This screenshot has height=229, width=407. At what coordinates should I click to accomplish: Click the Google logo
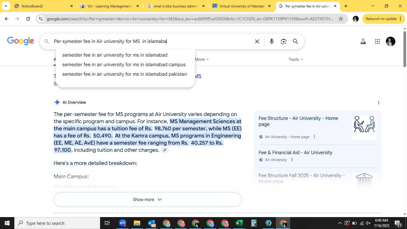[21, 41]
